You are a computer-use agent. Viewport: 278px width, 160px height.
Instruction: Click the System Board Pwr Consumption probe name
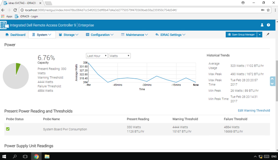[x=65, y=129]
